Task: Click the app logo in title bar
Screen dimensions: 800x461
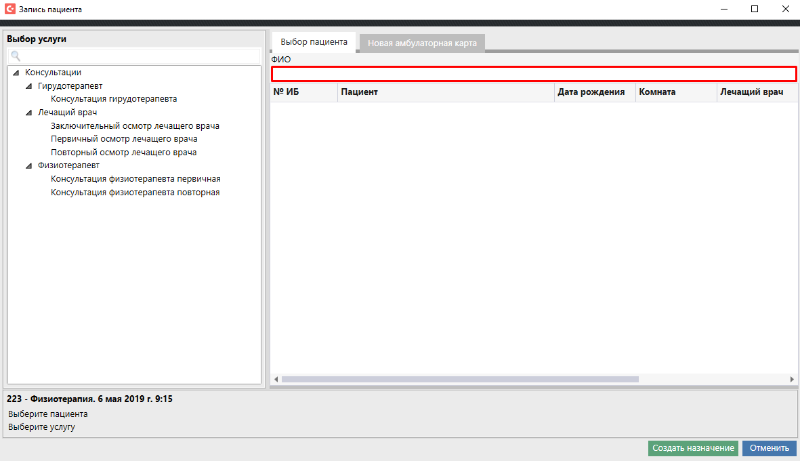Action: pos(10,9)
